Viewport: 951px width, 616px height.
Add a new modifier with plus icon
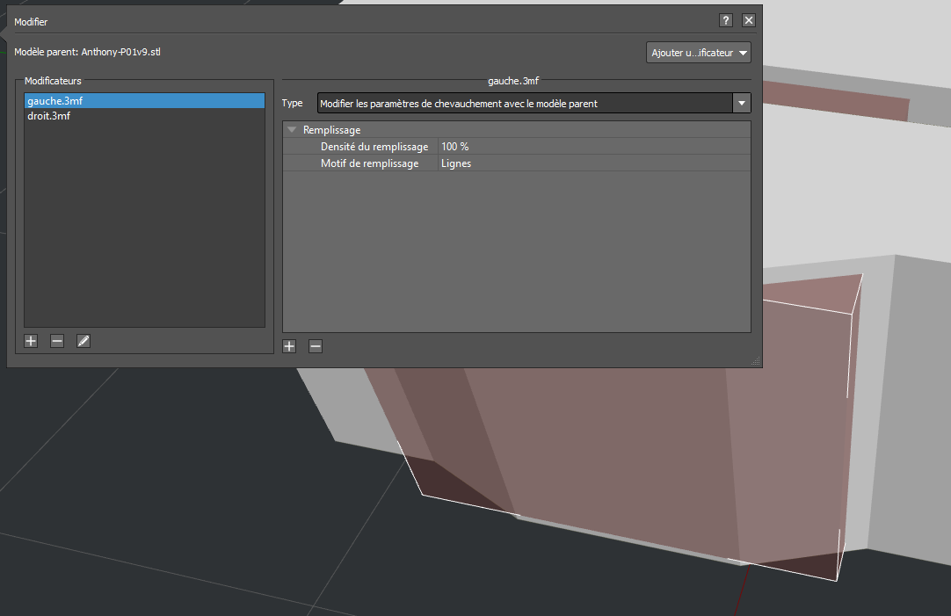[31, 341]
